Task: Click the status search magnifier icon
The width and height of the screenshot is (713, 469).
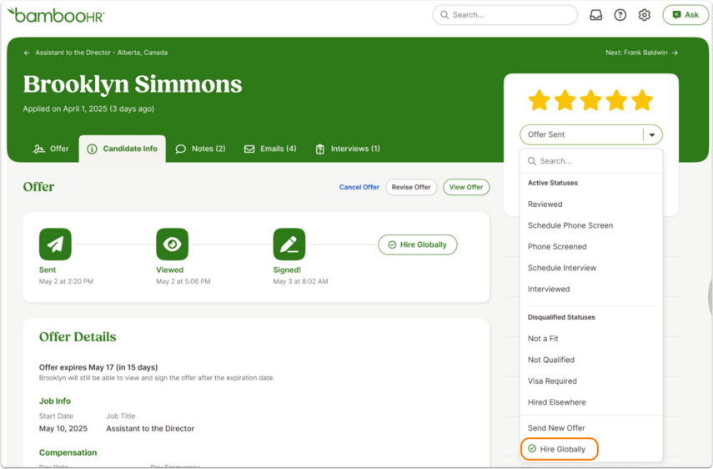Action: [531, 161]
